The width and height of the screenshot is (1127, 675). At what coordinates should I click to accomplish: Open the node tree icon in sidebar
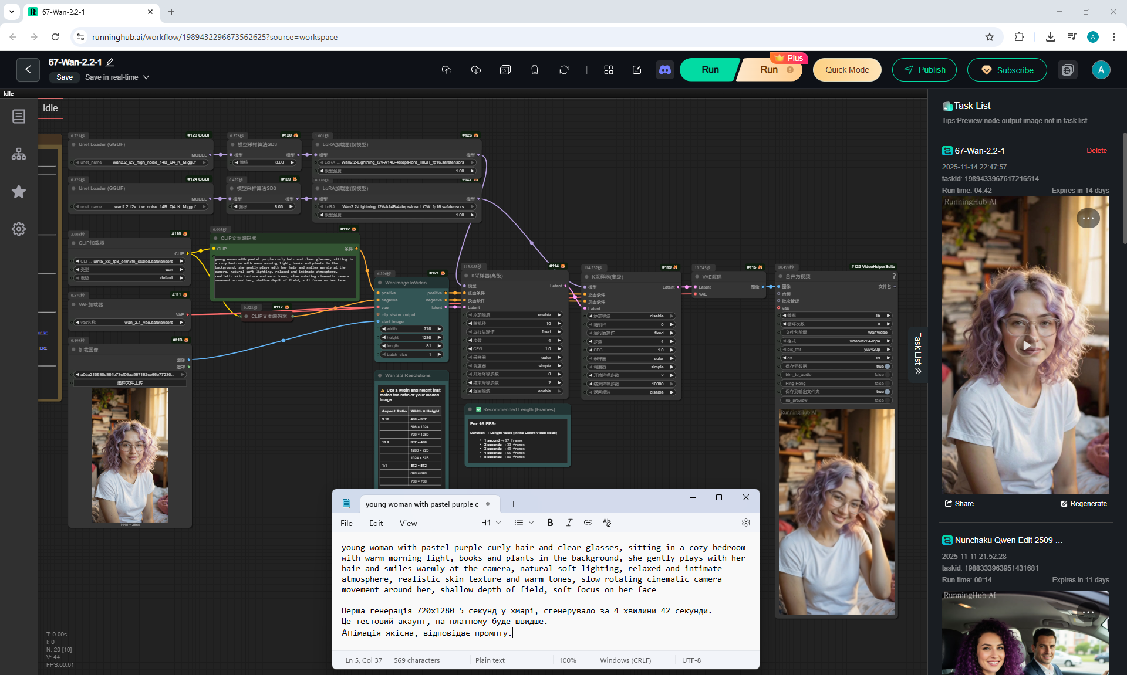click(19, 154)
